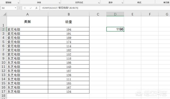Viewport: 170px width, 99px height.
Task: Click the Name Box showing D2
Action: point(9,8)
